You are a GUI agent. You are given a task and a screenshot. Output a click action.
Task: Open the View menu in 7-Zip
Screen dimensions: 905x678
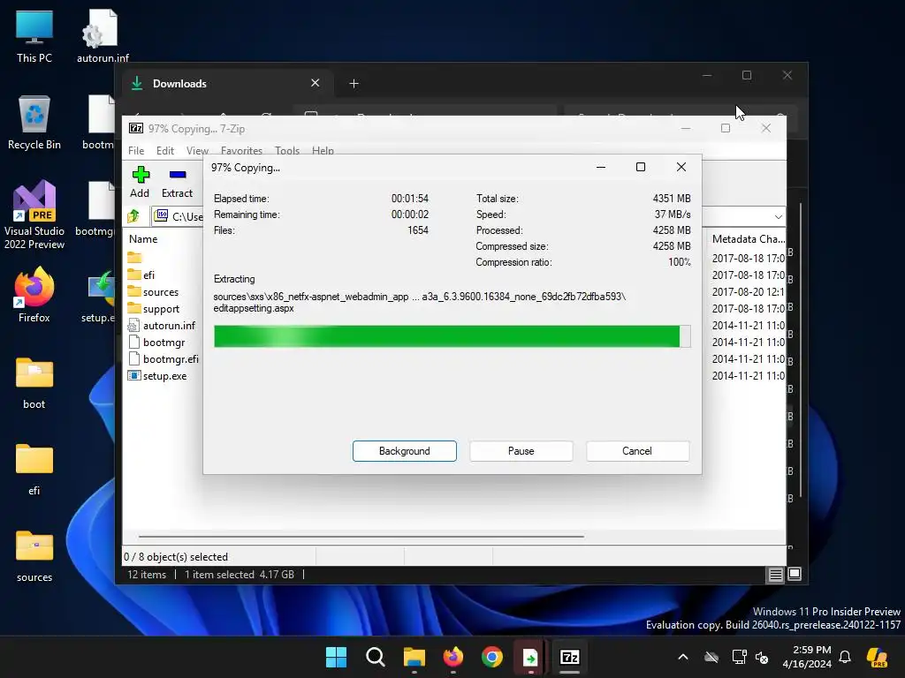coord(197,150)
